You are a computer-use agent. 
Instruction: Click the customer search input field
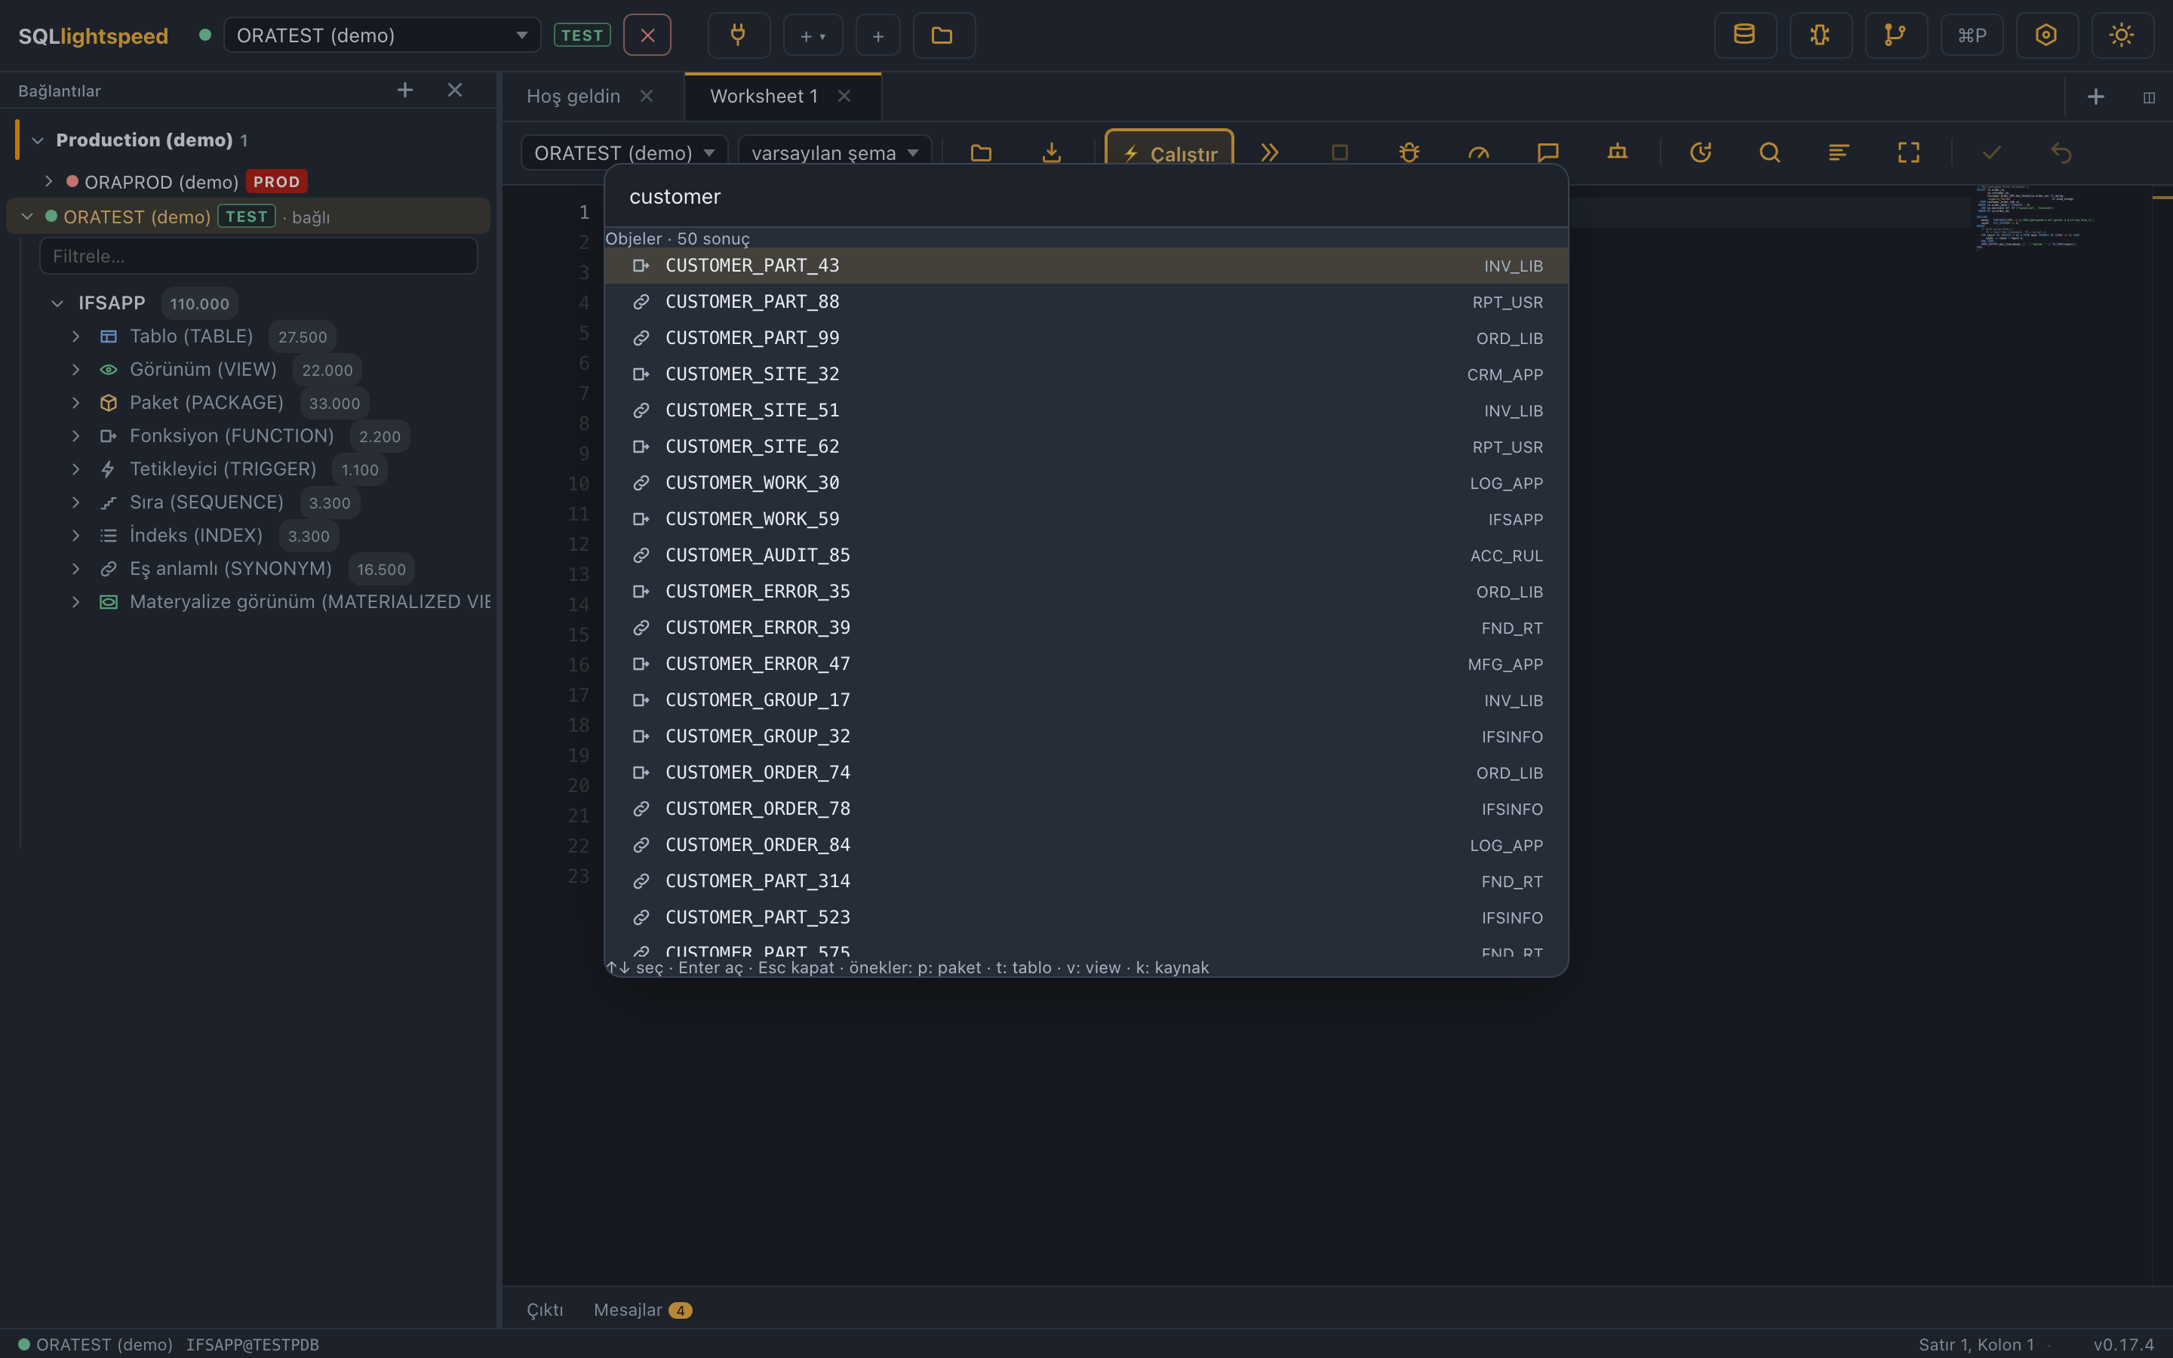[1086, 197]
